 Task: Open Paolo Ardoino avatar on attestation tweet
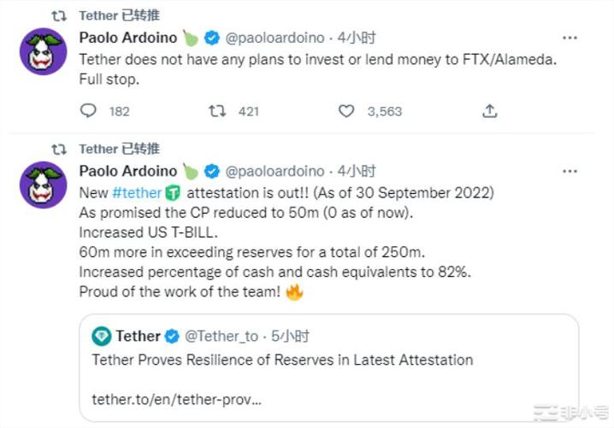pyautogui.click(x=43, y=184)
